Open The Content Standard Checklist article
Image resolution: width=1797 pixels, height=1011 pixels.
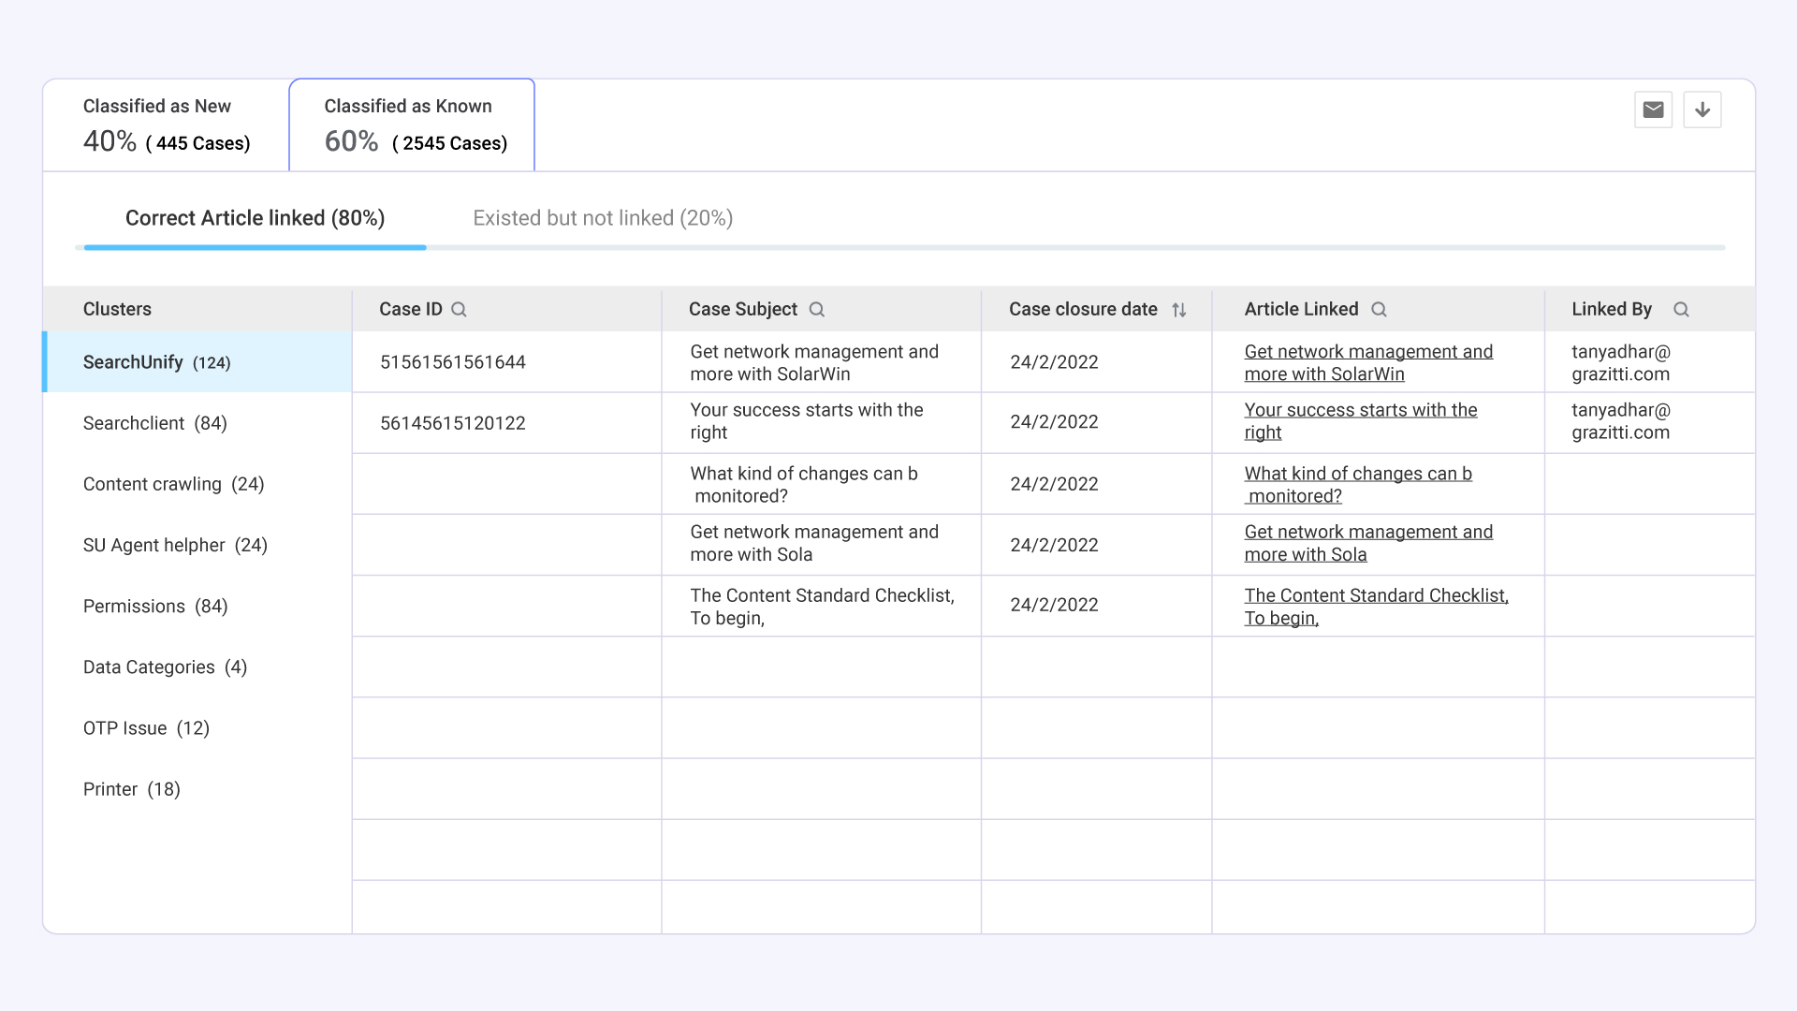[x=1378, y=606]
